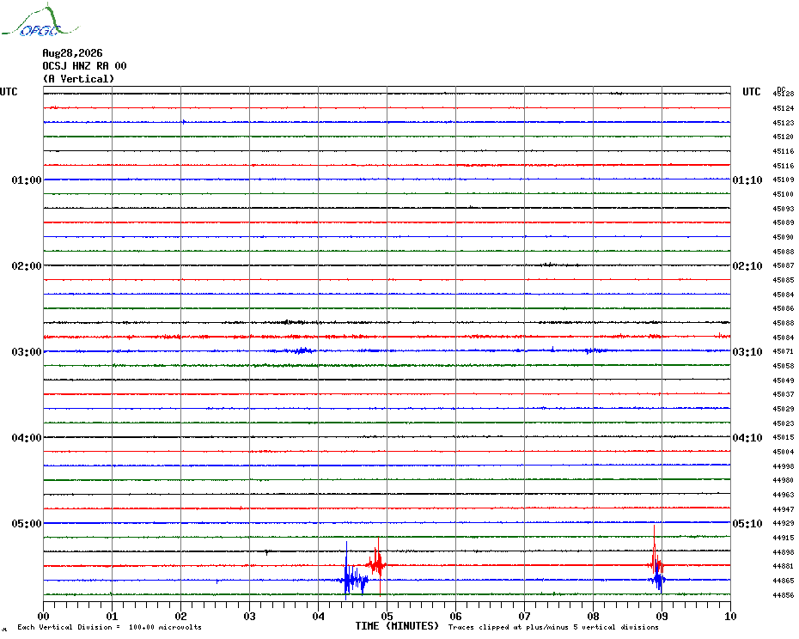799x639 pixels.
Task: Click the DC value 45128
Action: pos(784,94)
